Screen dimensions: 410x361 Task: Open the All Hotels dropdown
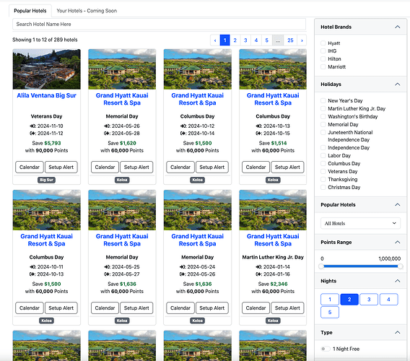(x=360, y=223)
